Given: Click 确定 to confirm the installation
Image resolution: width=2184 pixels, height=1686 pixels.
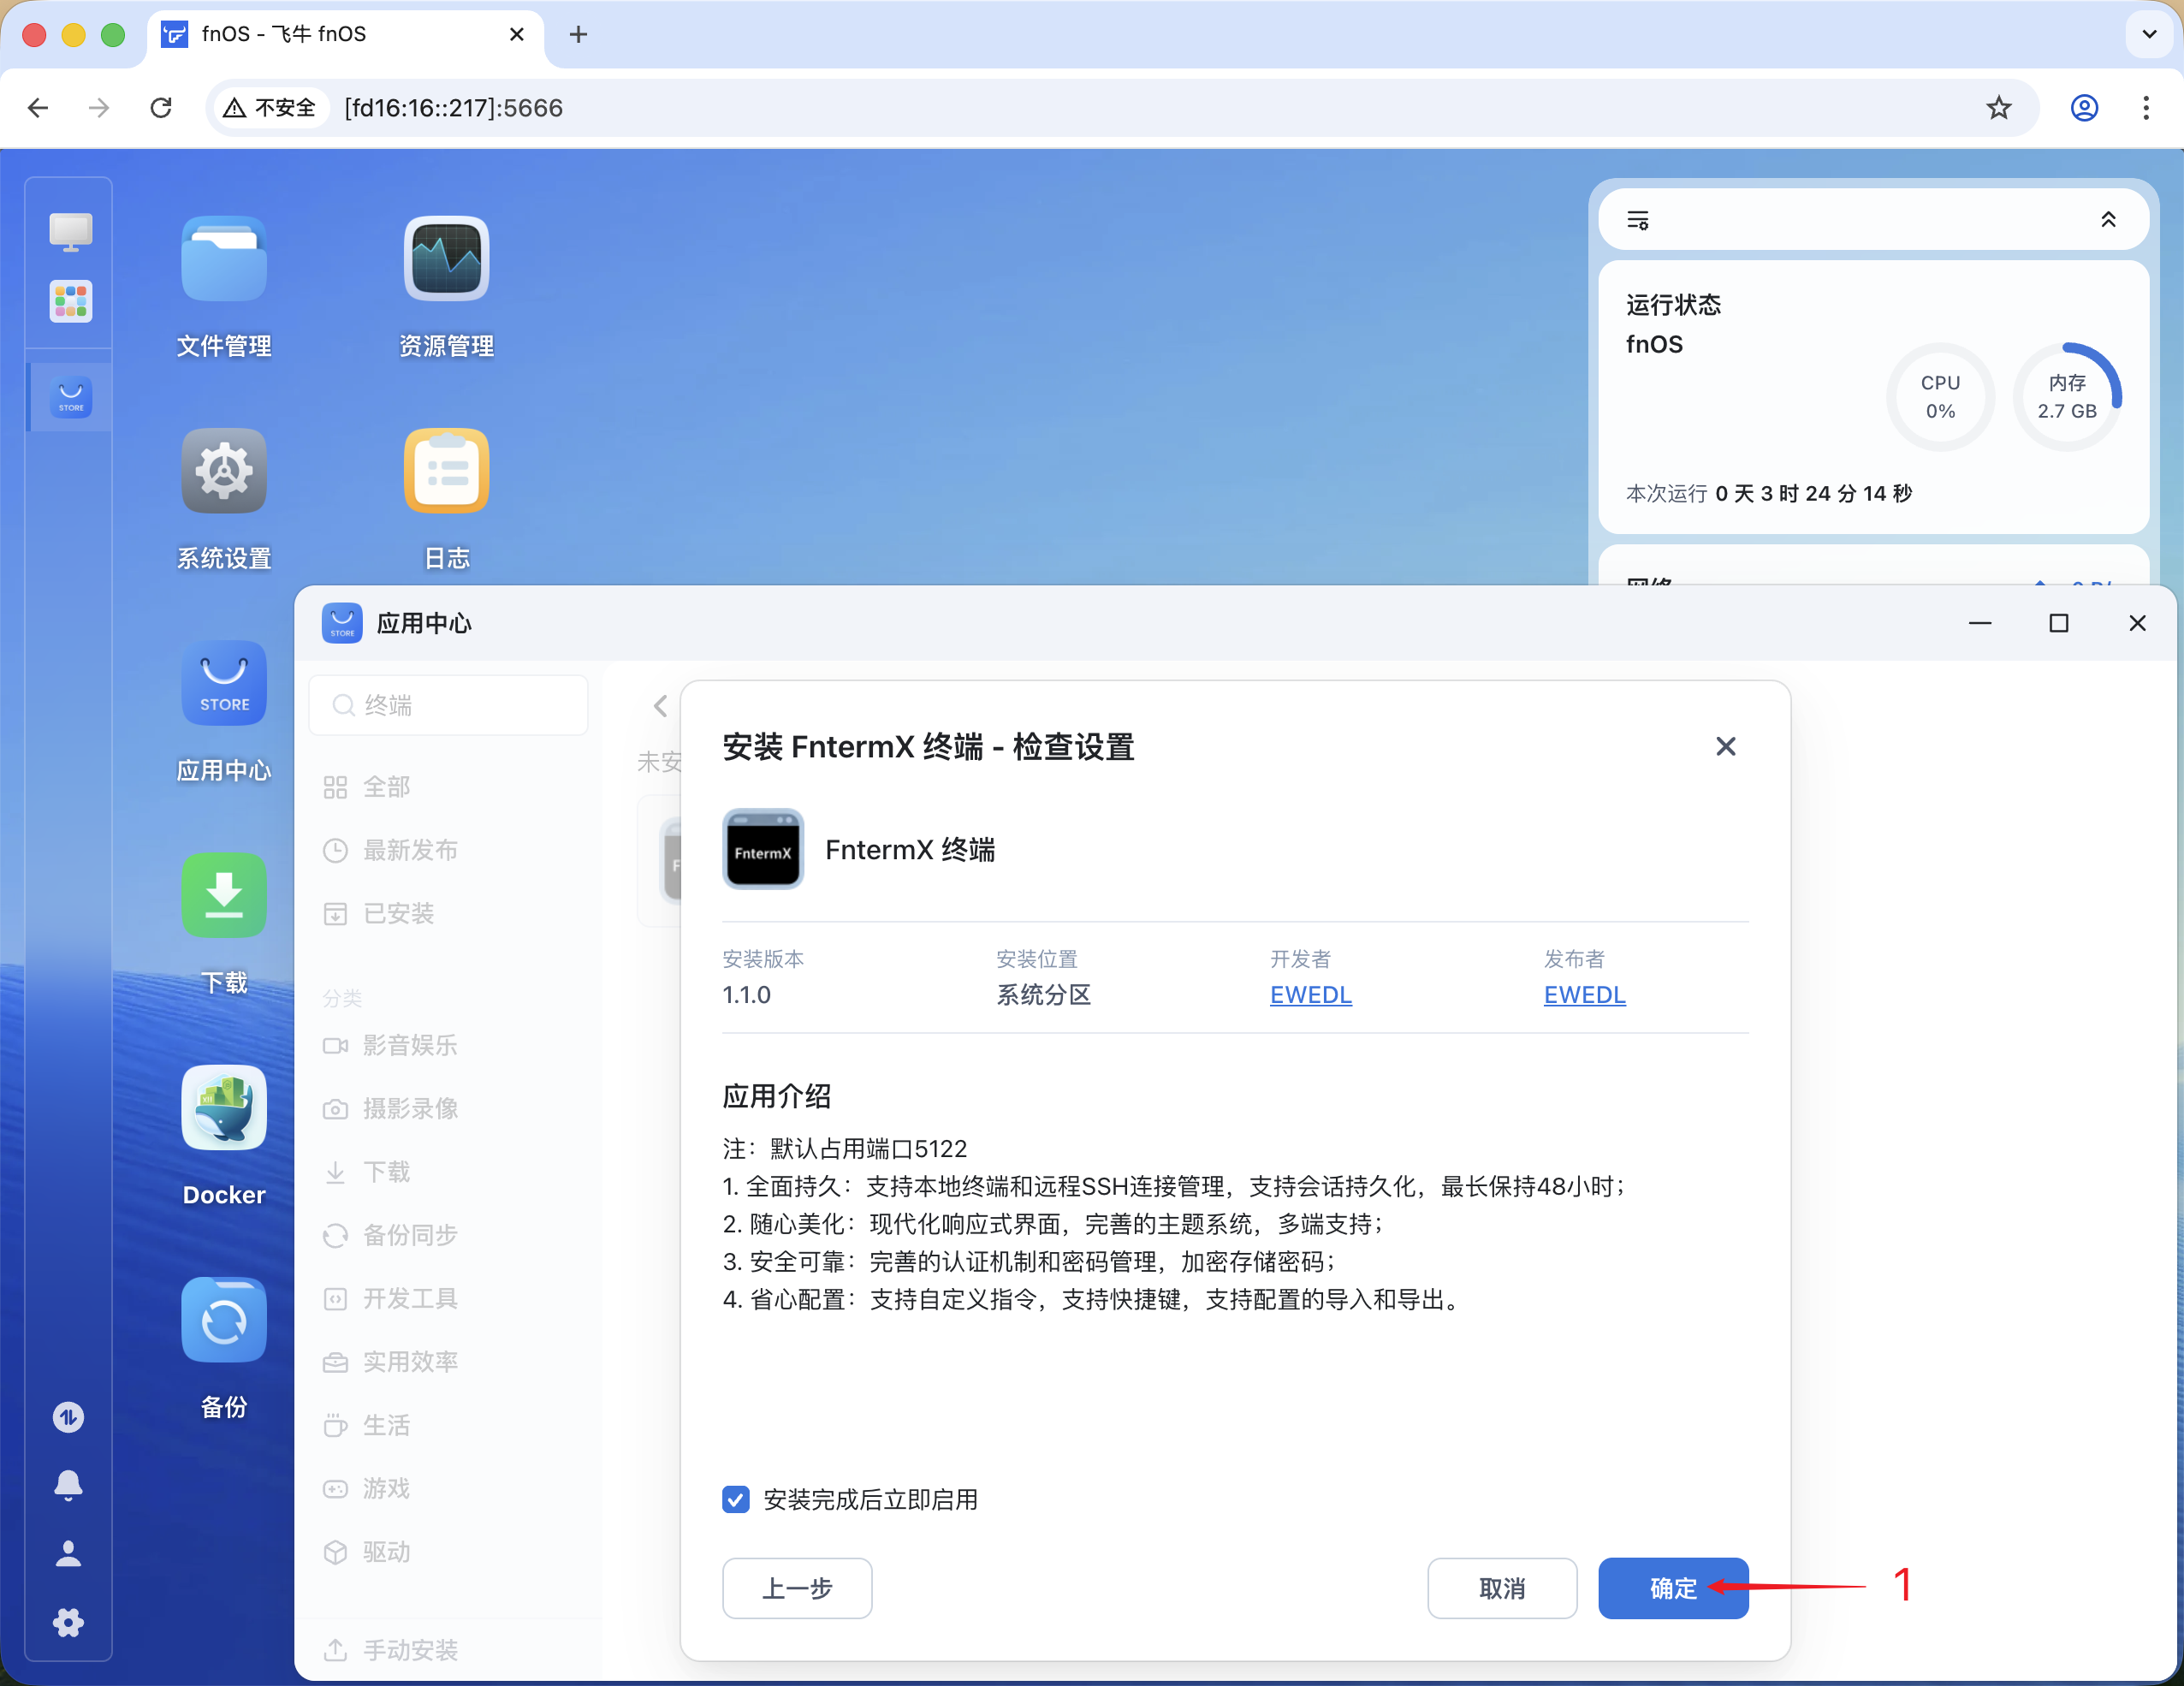Looking at the screenshot, I should coord(1672,1588).
